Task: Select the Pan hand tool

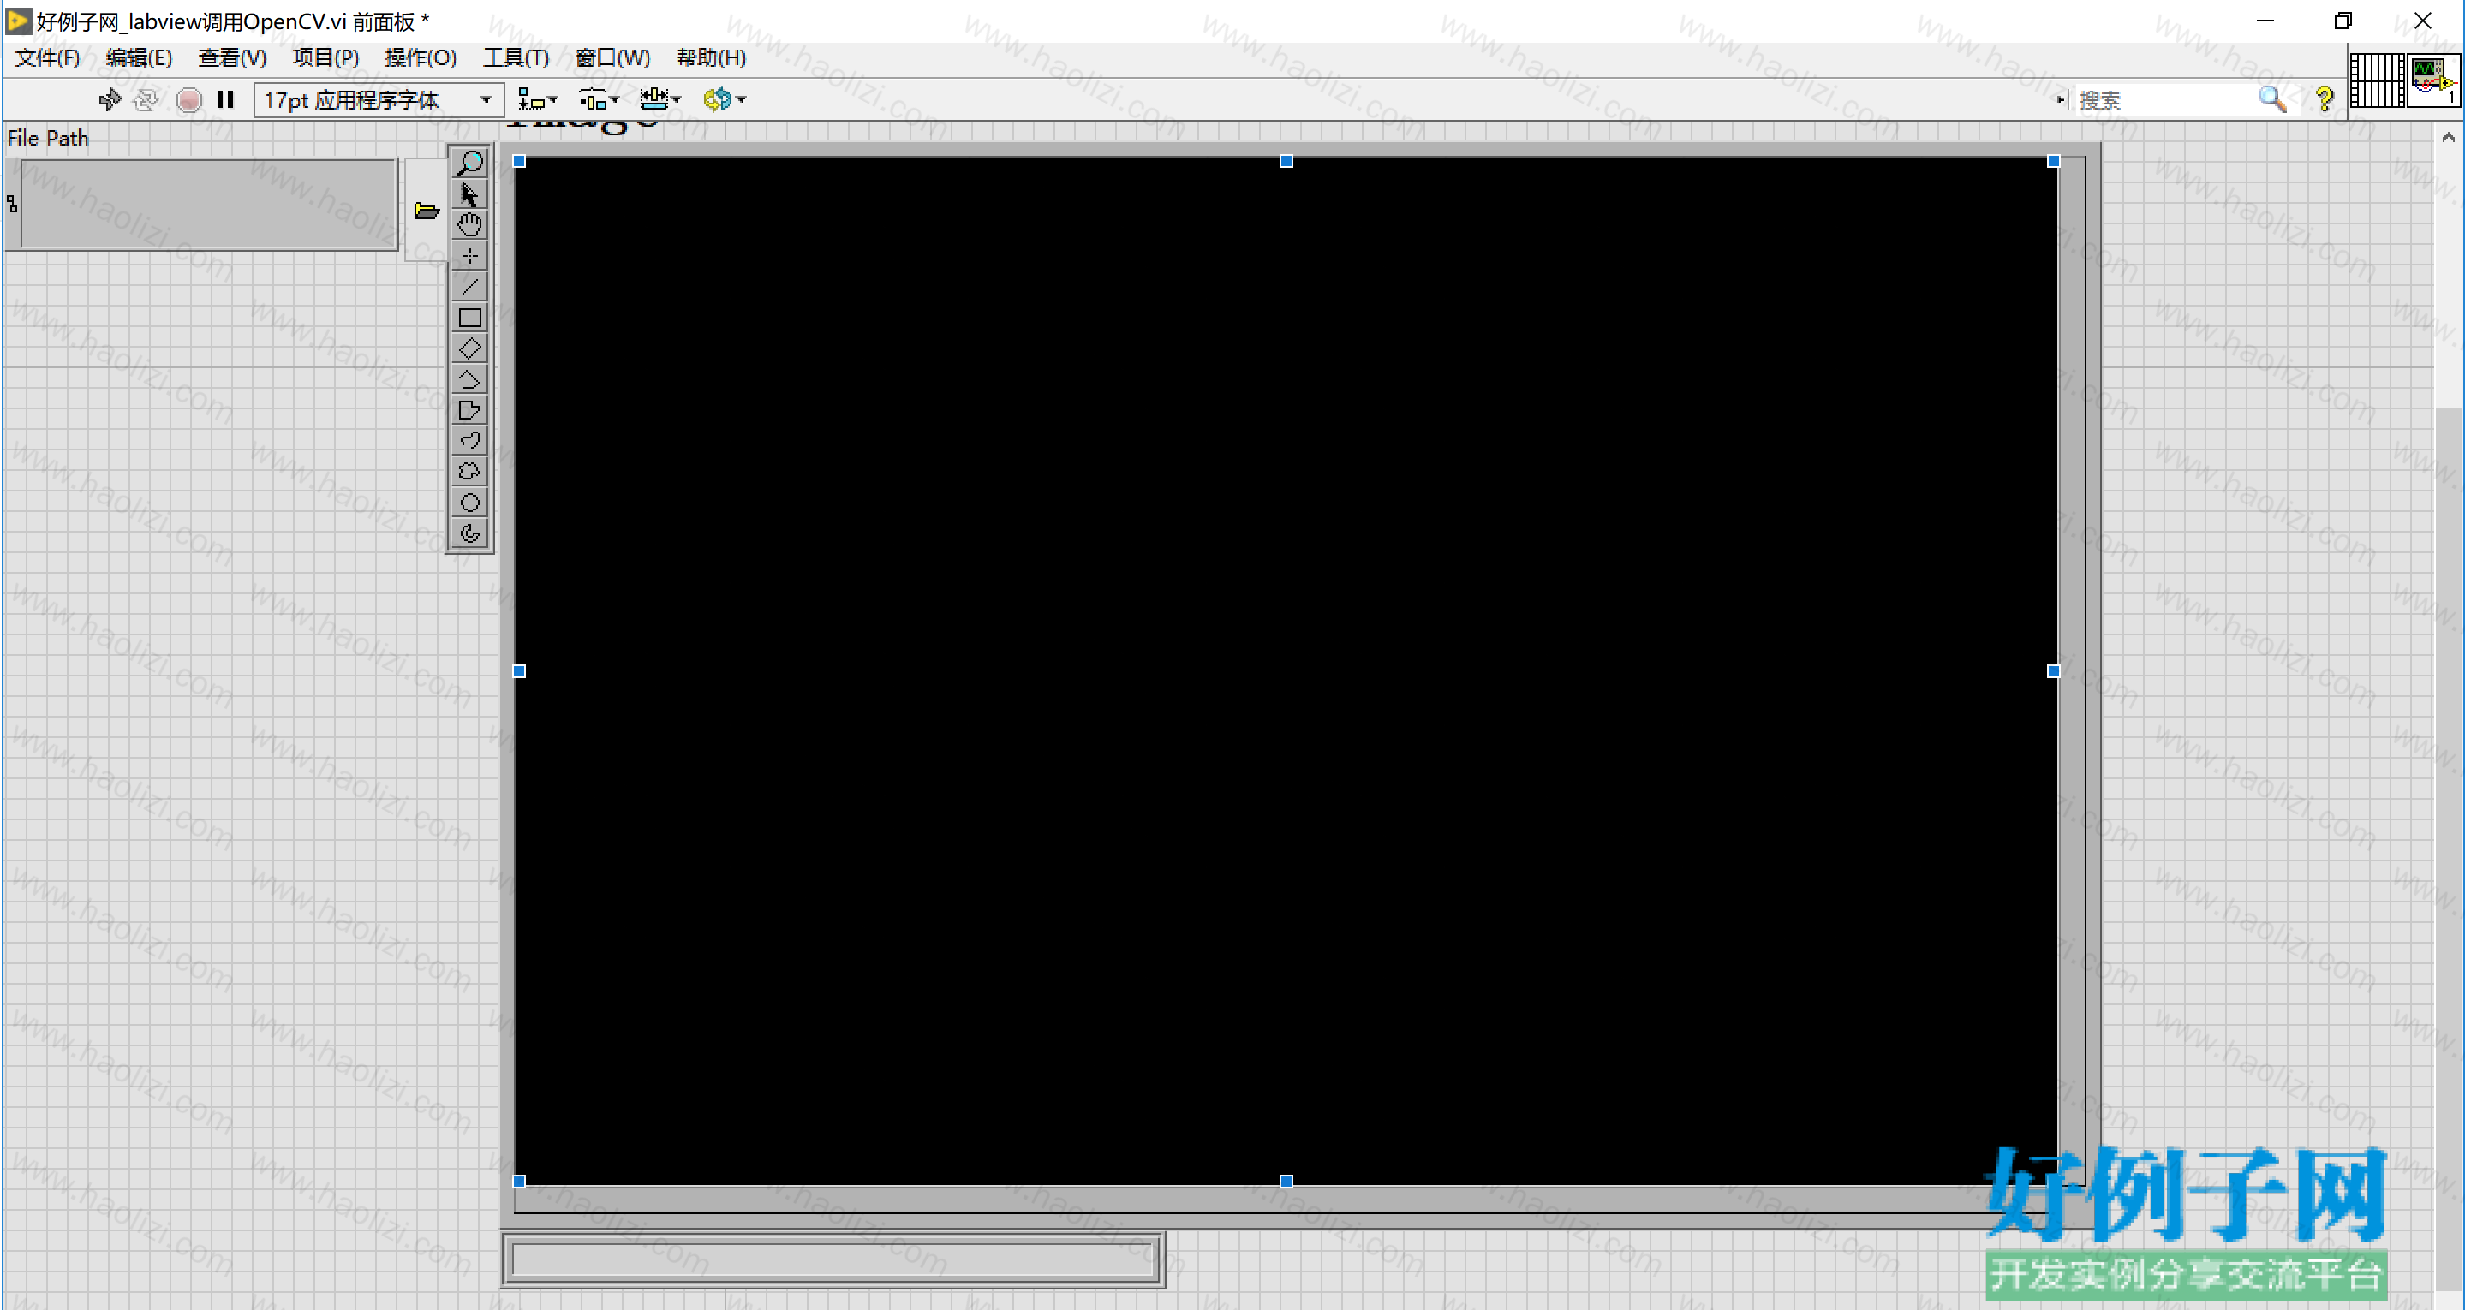Action: coord(469,225)
